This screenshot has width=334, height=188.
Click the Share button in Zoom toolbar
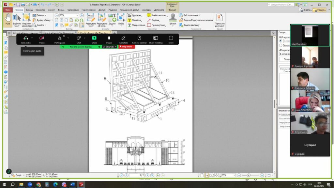(x=94, y=39)
